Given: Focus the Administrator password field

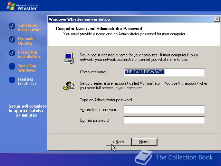Looking at the screenshot, I should click(164, 109).
